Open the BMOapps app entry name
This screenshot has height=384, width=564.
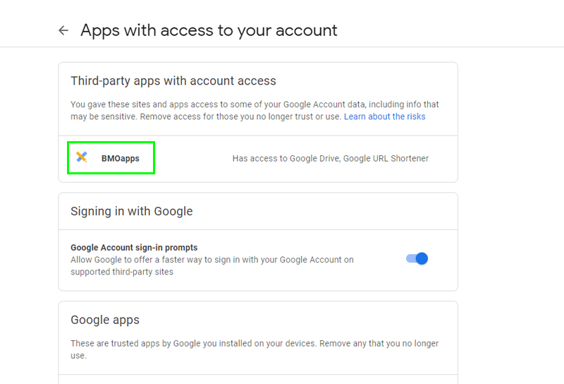(120, 159)
